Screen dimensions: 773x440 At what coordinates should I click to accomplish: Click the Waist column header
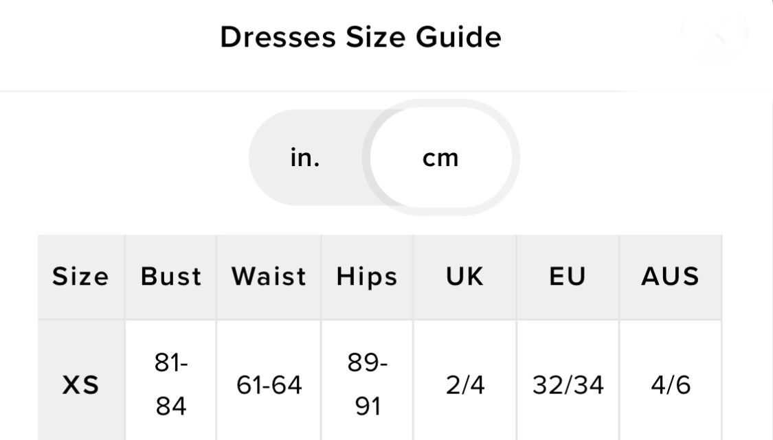coord(269,277)
